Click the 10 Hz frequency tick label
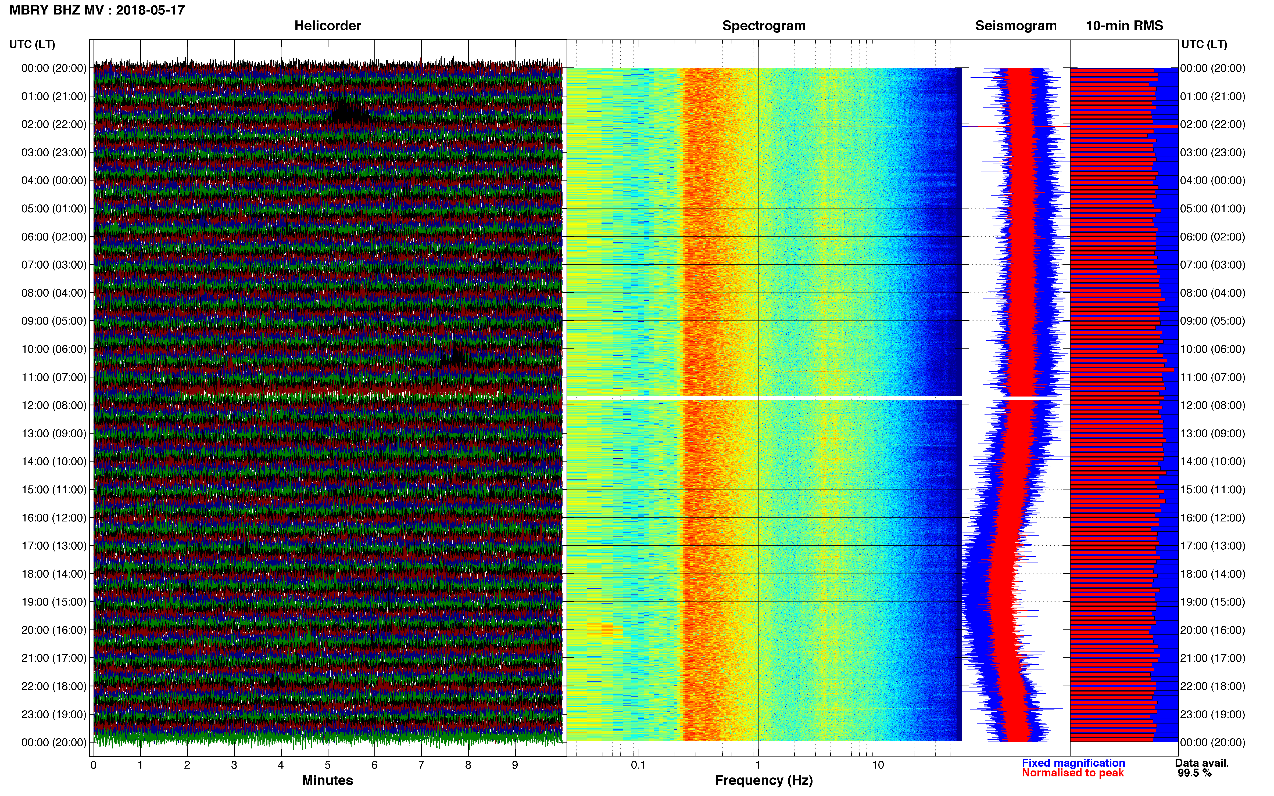 click(x=878, y=765)
